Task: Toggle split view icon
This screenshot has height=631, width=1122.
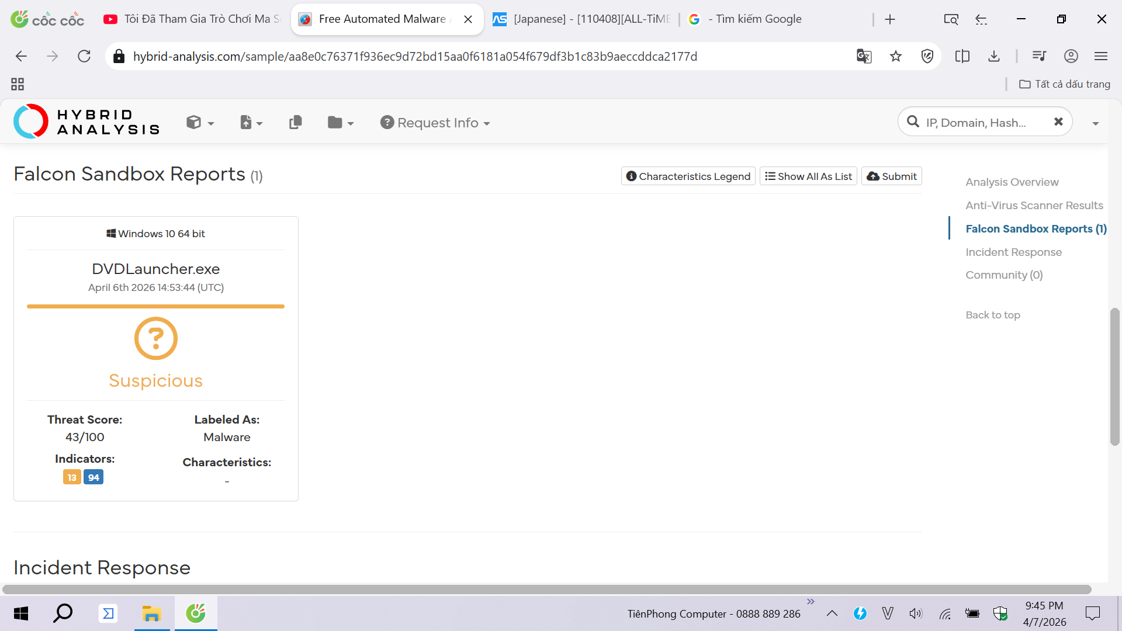Action: (962, 56)
